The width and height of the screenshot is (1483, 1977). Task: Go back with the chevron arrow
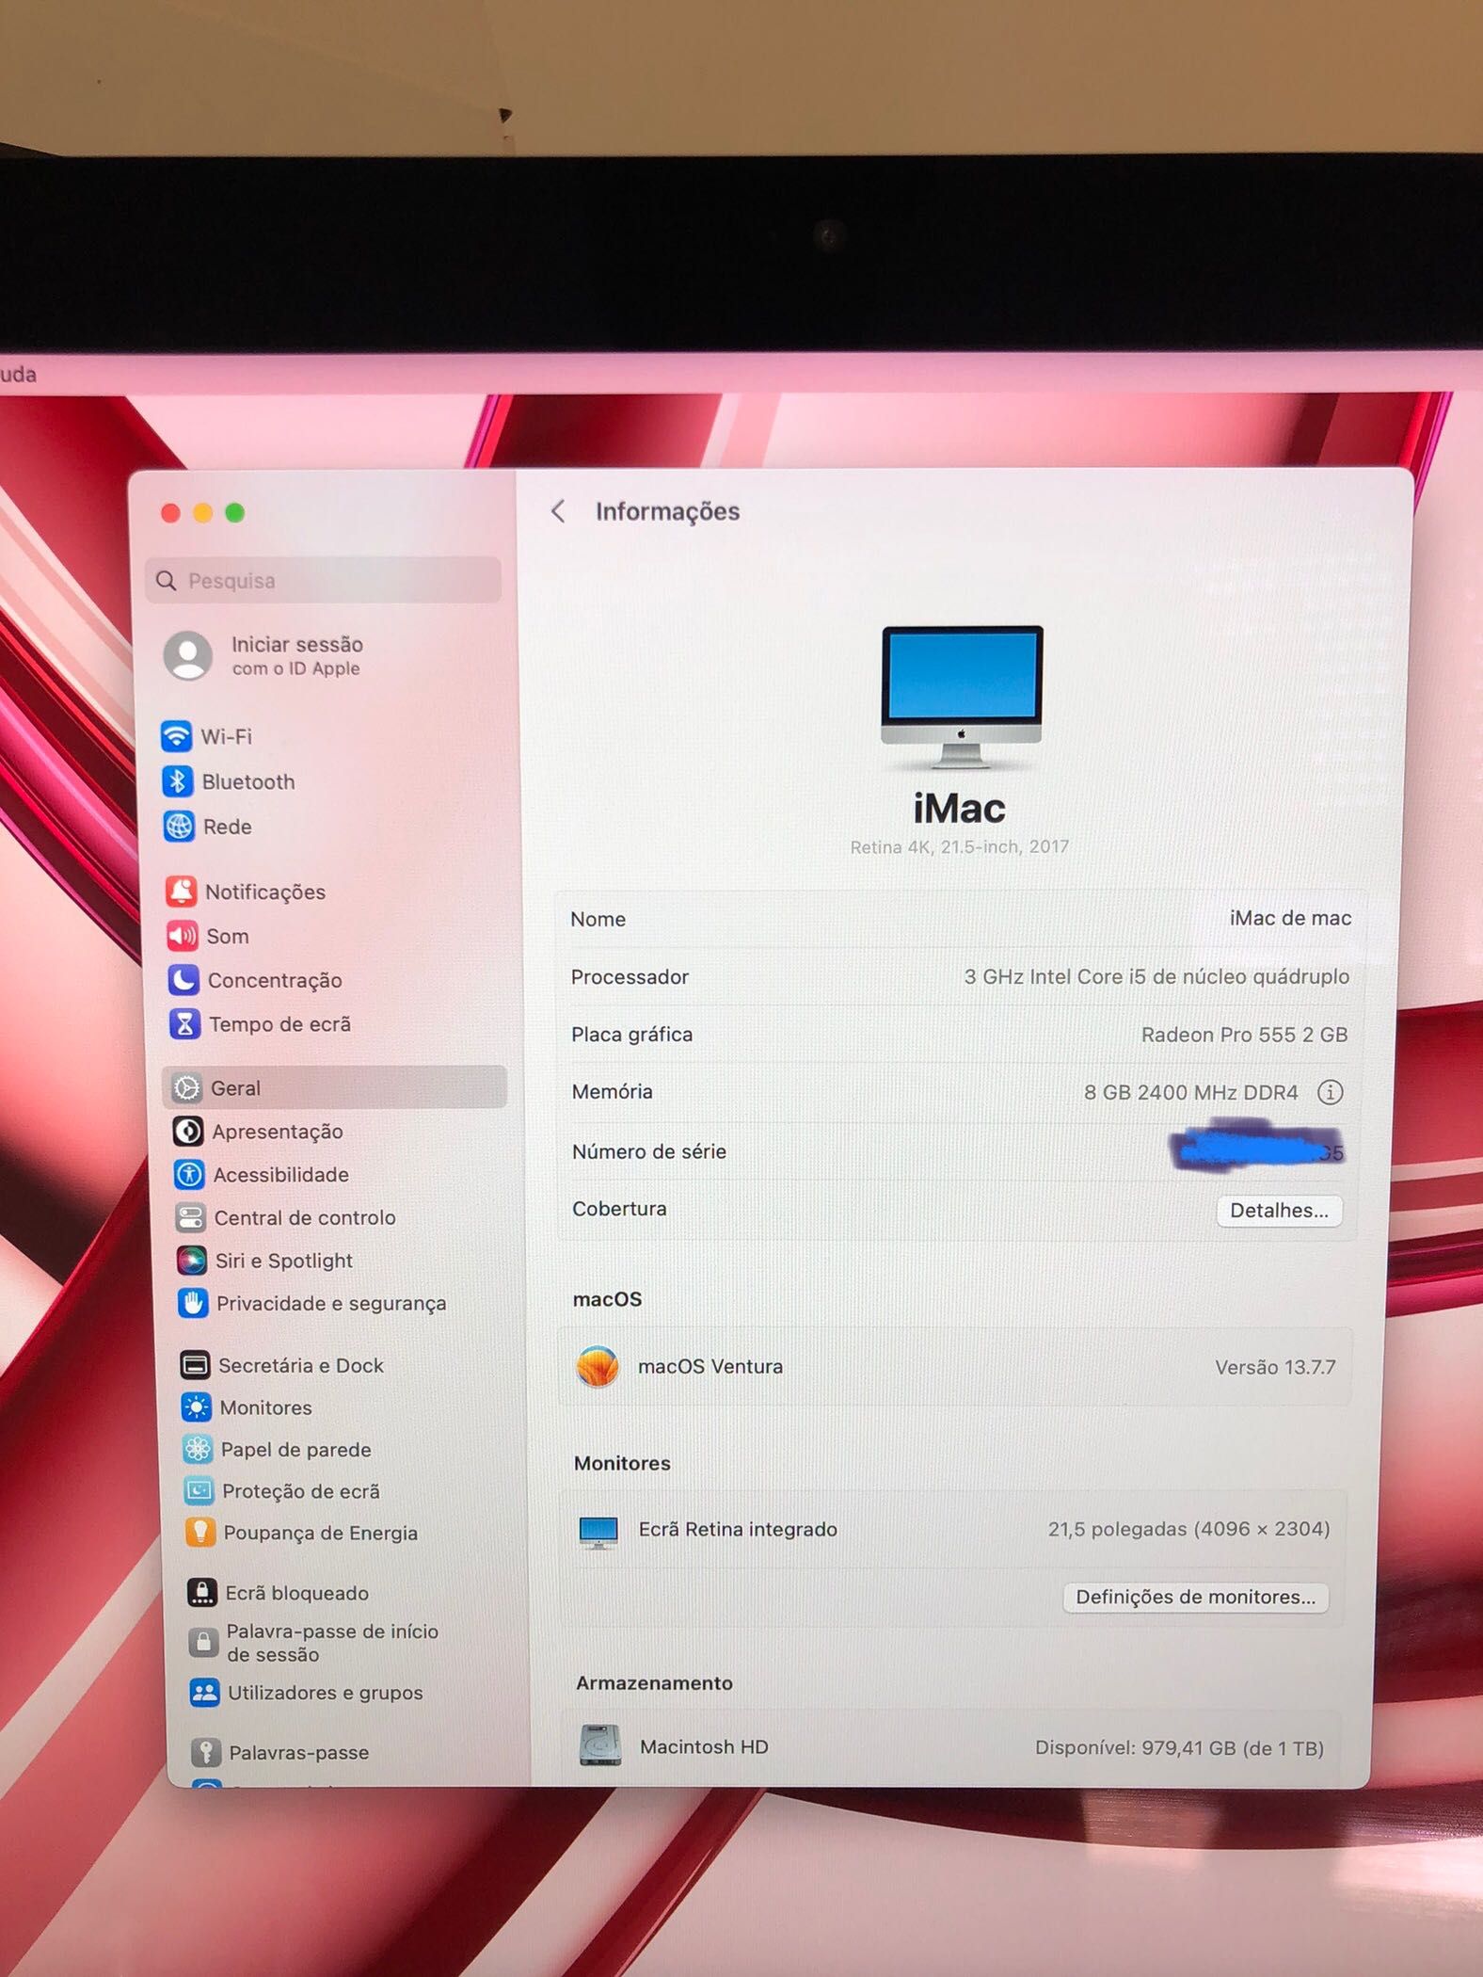tap(558, 511)
